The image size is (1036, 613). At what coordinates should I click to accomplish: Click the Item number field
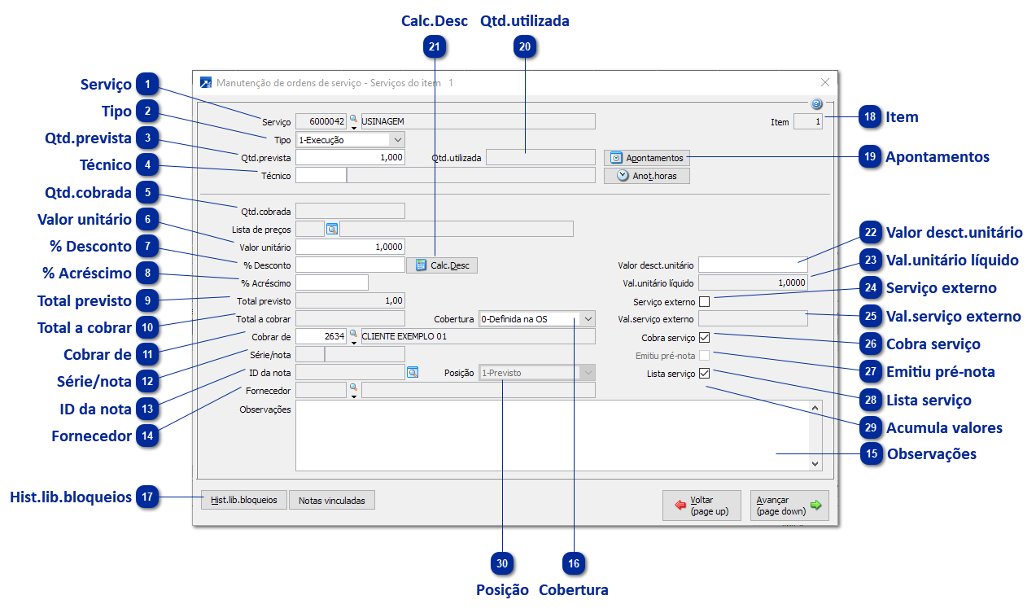(x=808, y=122)
